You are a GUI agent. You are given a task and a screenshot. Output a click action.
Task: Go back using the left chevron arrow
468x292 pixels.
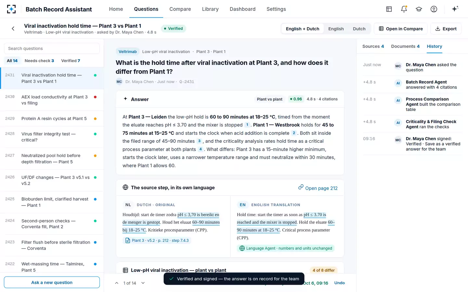(13, 29)
